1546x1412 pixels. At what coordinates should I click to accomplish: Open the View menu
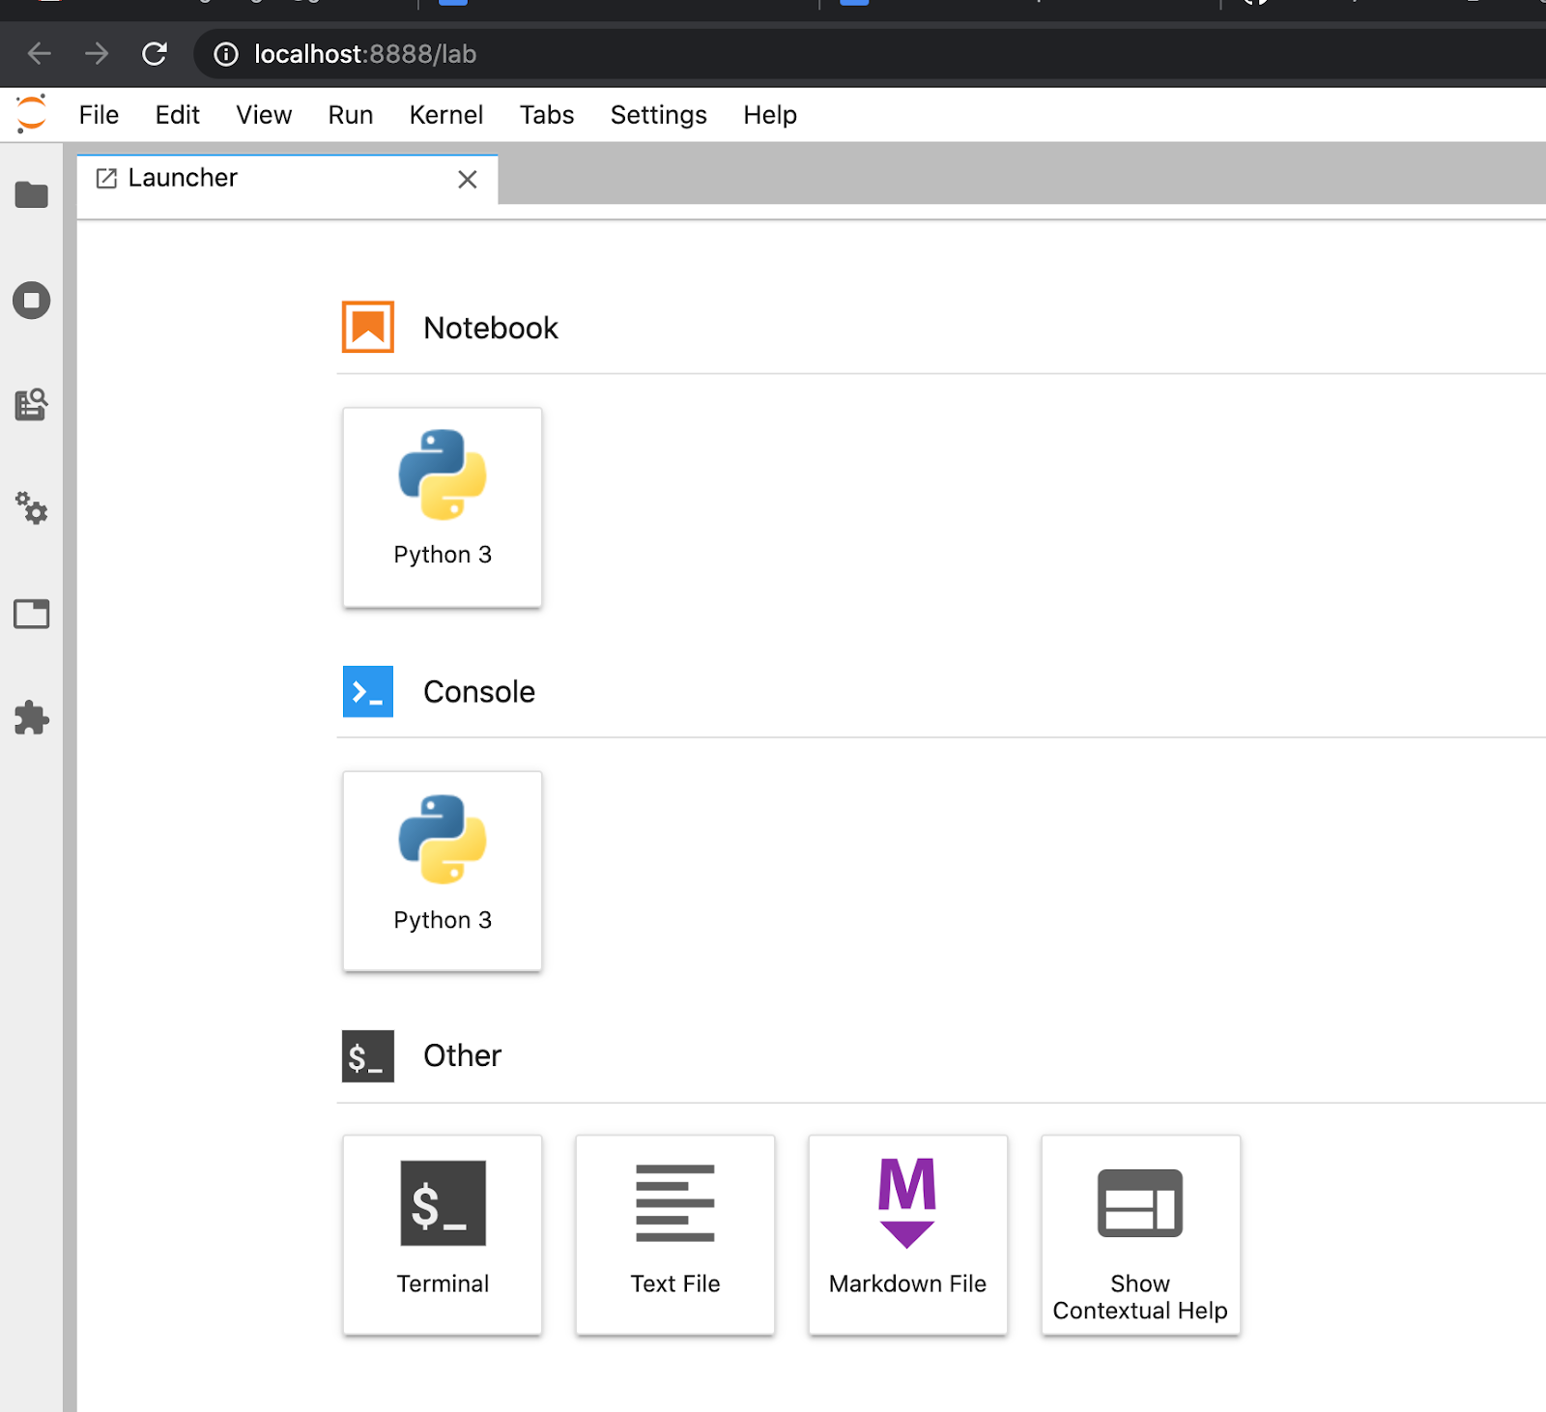[x=264, y=115]
